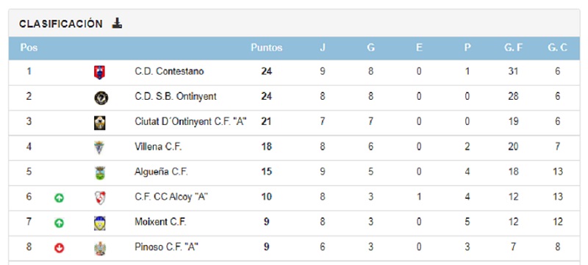The width and height of the screenshot is (588, 265).
Task: Click Algueña C.F. team crest
Action: coord(100,173)
